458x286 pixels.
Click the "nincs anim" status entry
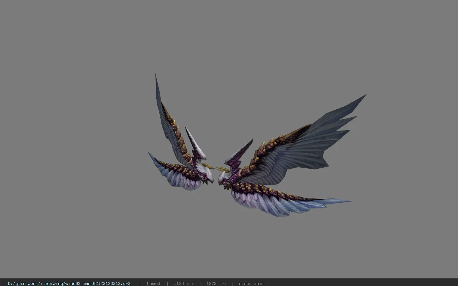[252, 283]
